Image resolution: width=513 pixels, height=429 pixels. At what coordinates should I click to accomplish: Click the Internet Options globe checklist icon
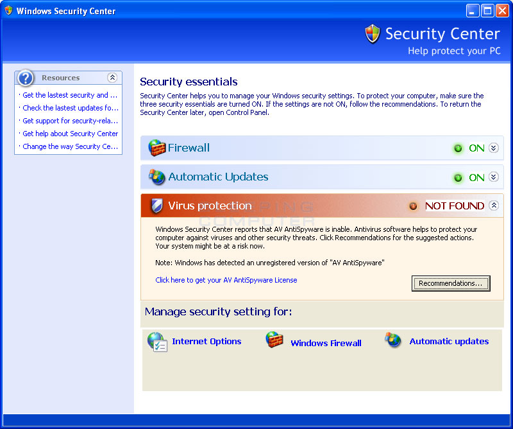(157, 342)
